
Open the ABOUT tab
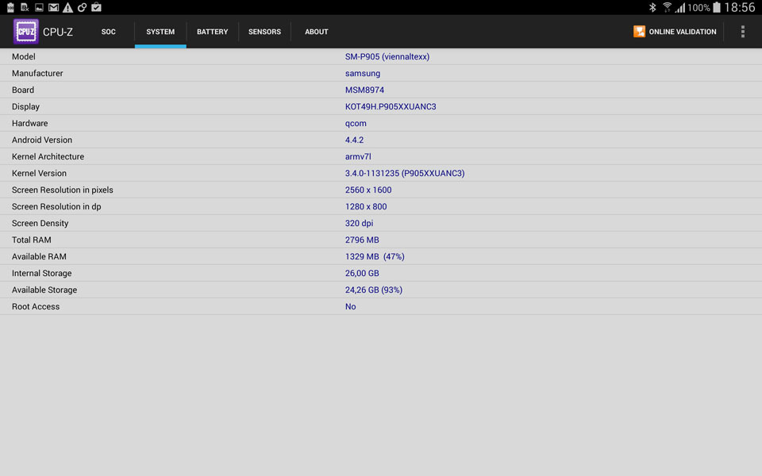point(317,32)
